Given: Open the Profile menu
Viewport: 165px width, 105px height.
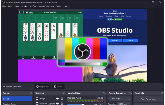Looking at the screenshot, I should pyautogui.click(x=33, y=6).
